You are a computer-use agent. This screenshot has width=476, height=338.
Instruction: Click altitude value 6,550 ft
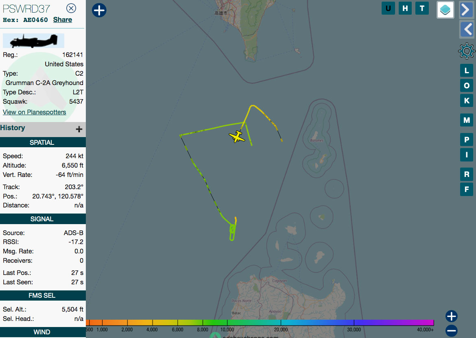tap(72, 166)
